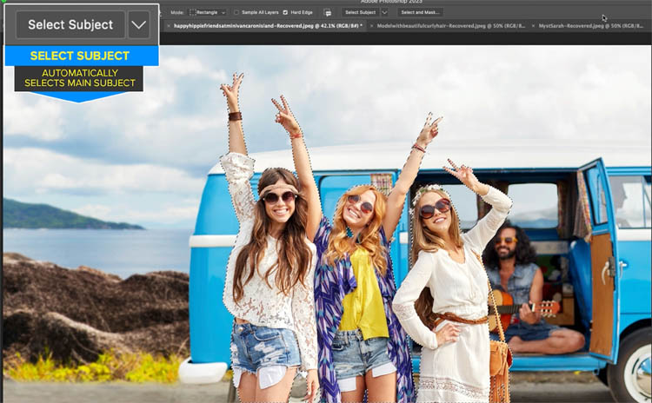Image resolution: width=652 pixels, height=403 pixels.
Task: Switch to the happyhippiefriendsatminivancaronisland-Recovered.jpeg tab
Action: (x=268, y=26)
